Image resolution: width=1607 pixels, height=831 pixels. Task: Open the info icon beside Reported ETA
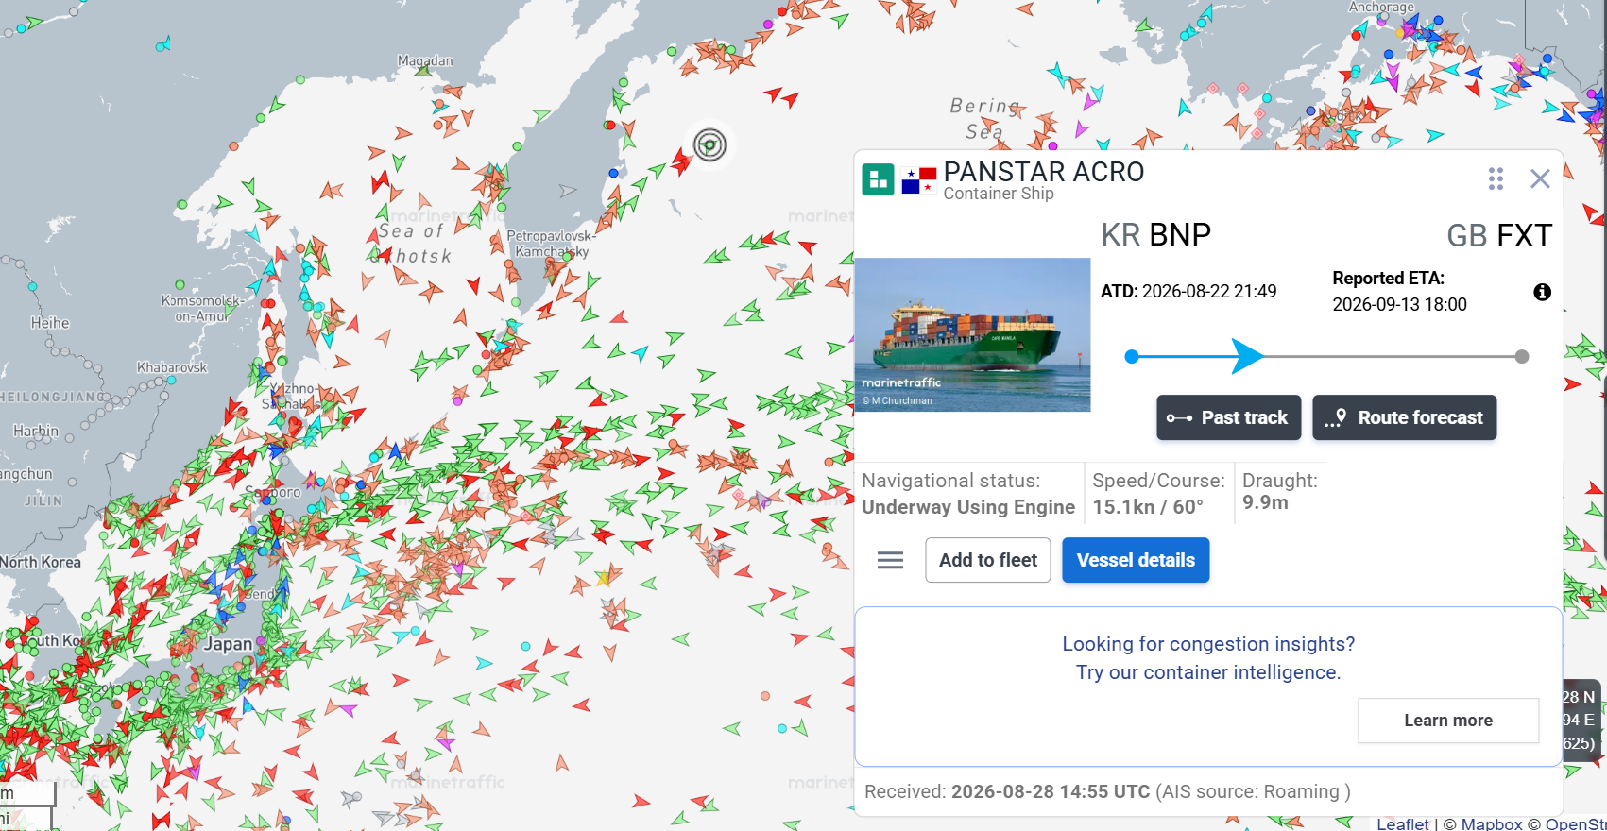[x=1542, y=292]
